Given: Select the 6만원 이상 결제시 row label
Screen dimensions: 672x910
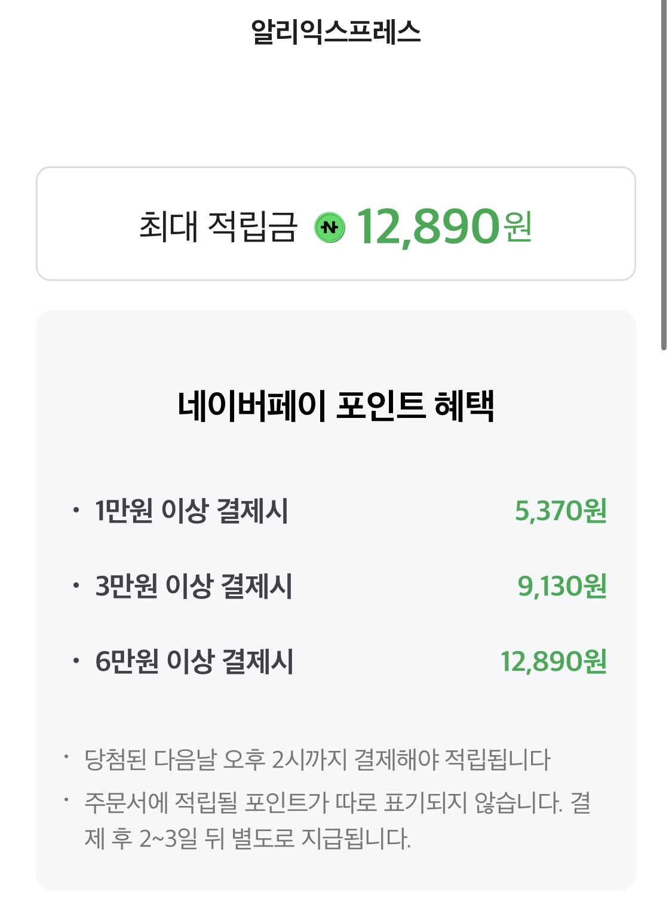Looking at the screenshot, I should [194, 661].
